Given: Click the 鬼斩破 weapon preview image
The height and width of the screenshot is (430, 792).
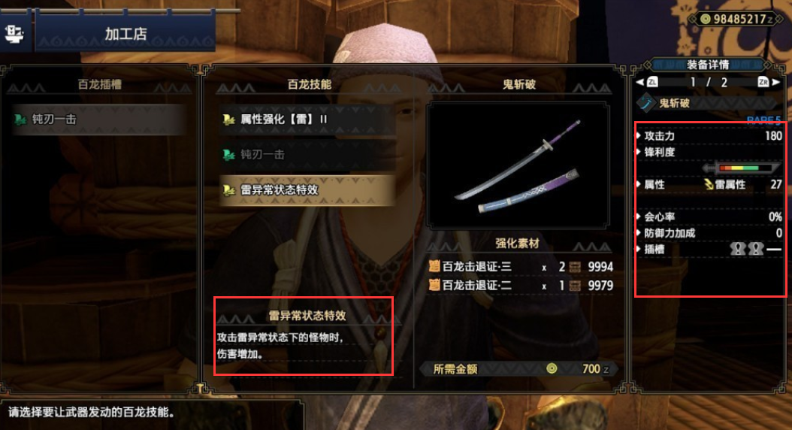Looking at the screenshot, I should tap(518, 165).
